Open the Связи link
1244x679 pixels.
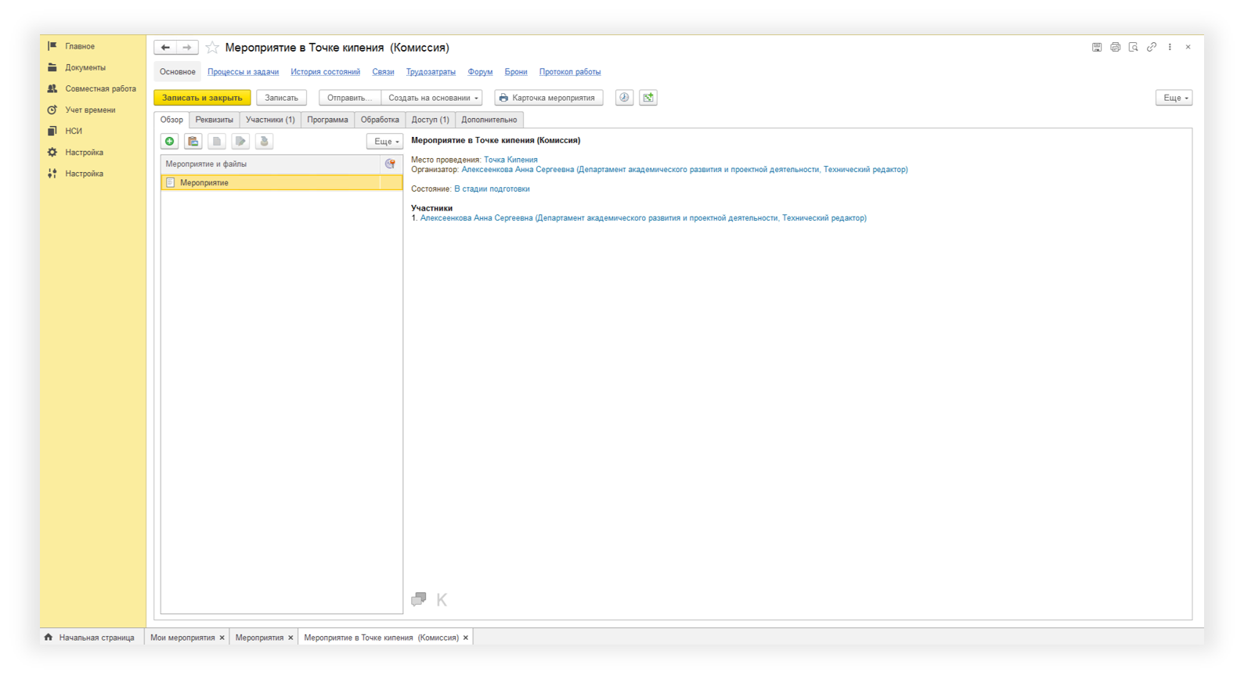click(x=383, y=72)
